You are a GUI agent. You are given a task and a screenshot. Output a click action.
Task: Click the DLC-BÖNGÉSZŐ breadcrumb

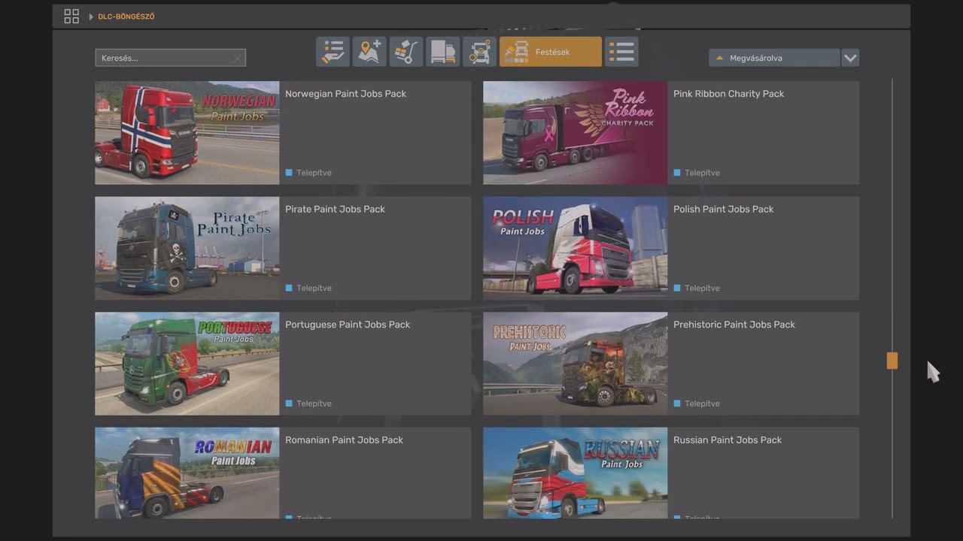[126, 17]
